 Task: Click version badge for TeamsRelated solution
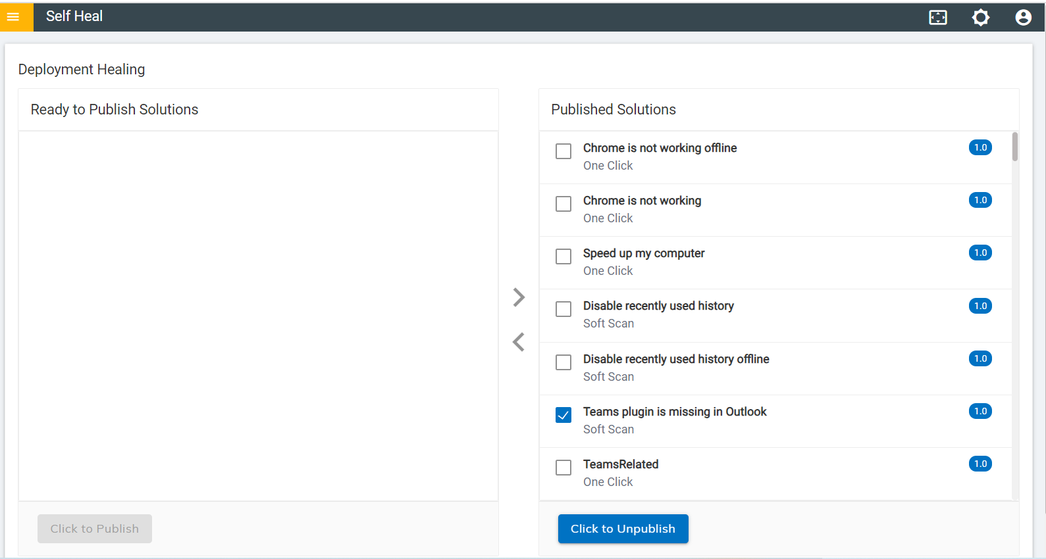coord(980,464)
